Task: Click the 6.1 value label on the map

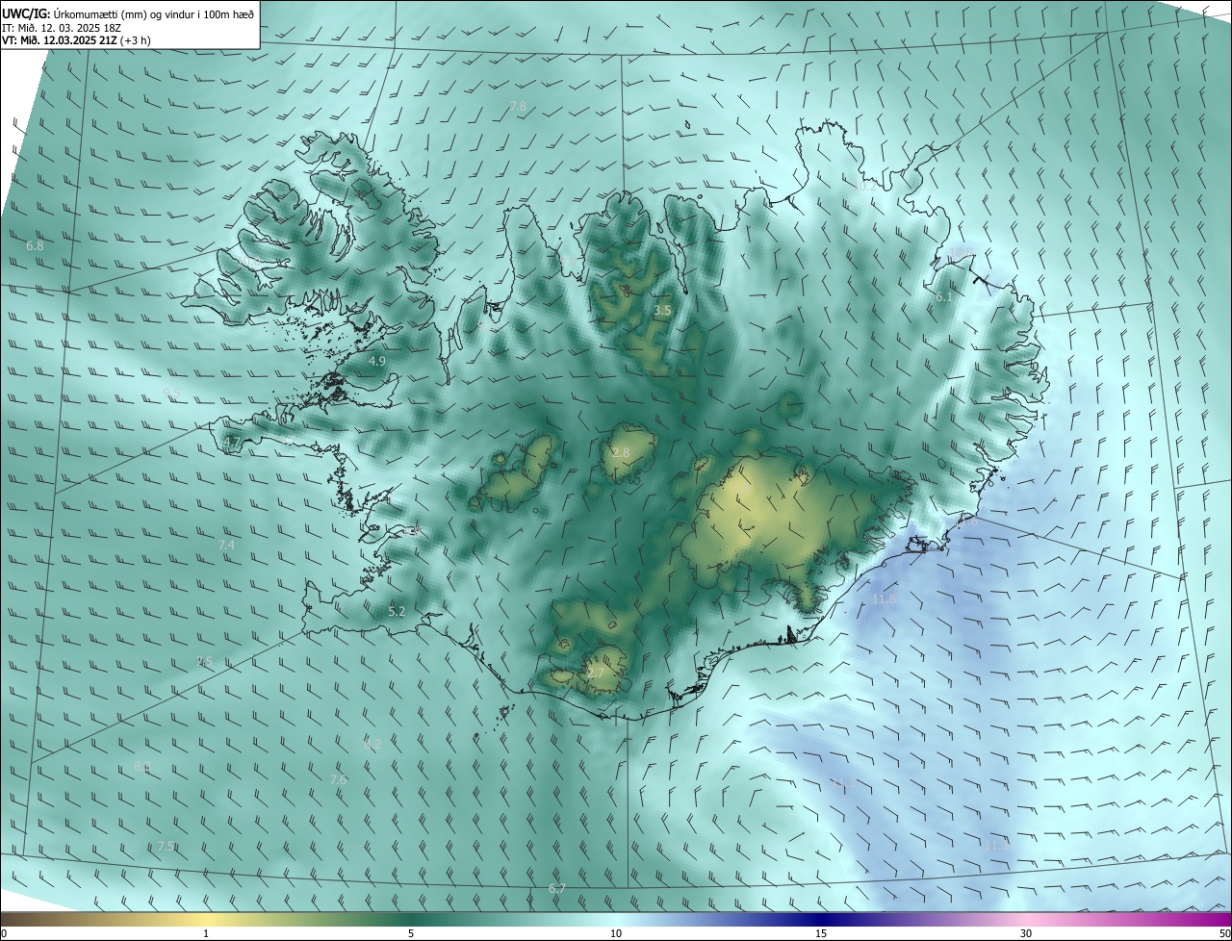Action: (x=943, y=297)
